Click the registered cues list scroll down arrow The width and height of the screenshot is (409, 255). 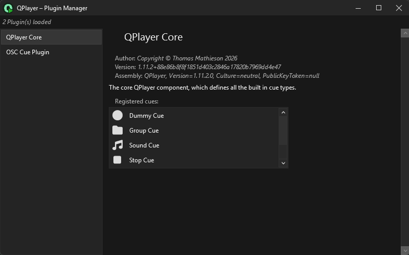pyautogui.click(x=283, y=163)
